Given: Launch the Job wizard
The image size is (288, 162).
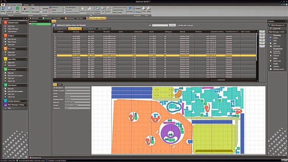Looking at the screenshot, I should pos(25,10).
